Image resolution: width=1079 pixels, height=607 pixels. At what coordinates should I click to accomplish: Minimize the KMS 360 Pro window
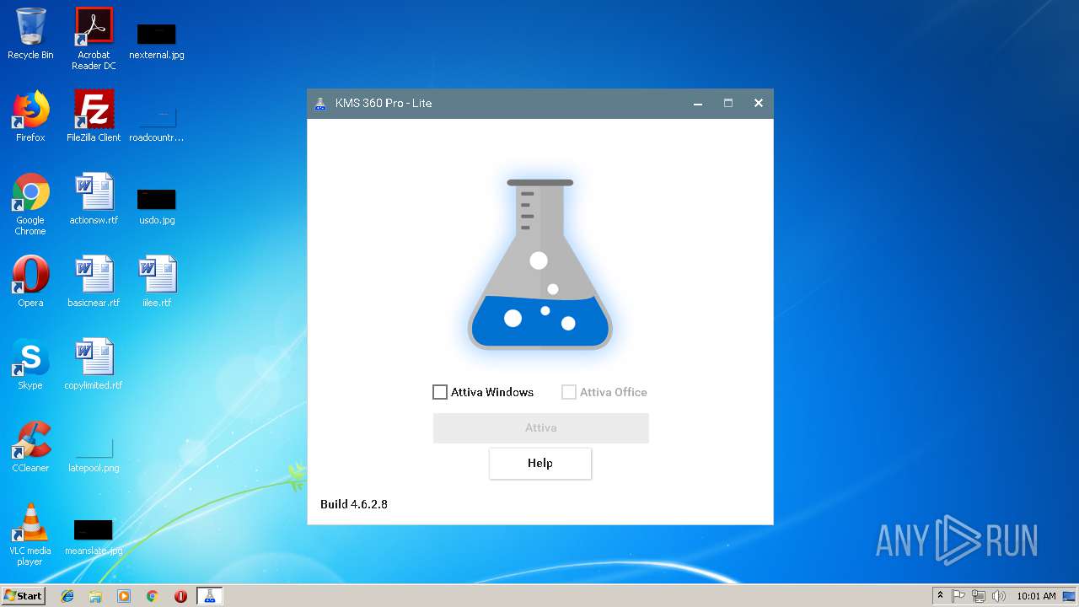[698, 103]
